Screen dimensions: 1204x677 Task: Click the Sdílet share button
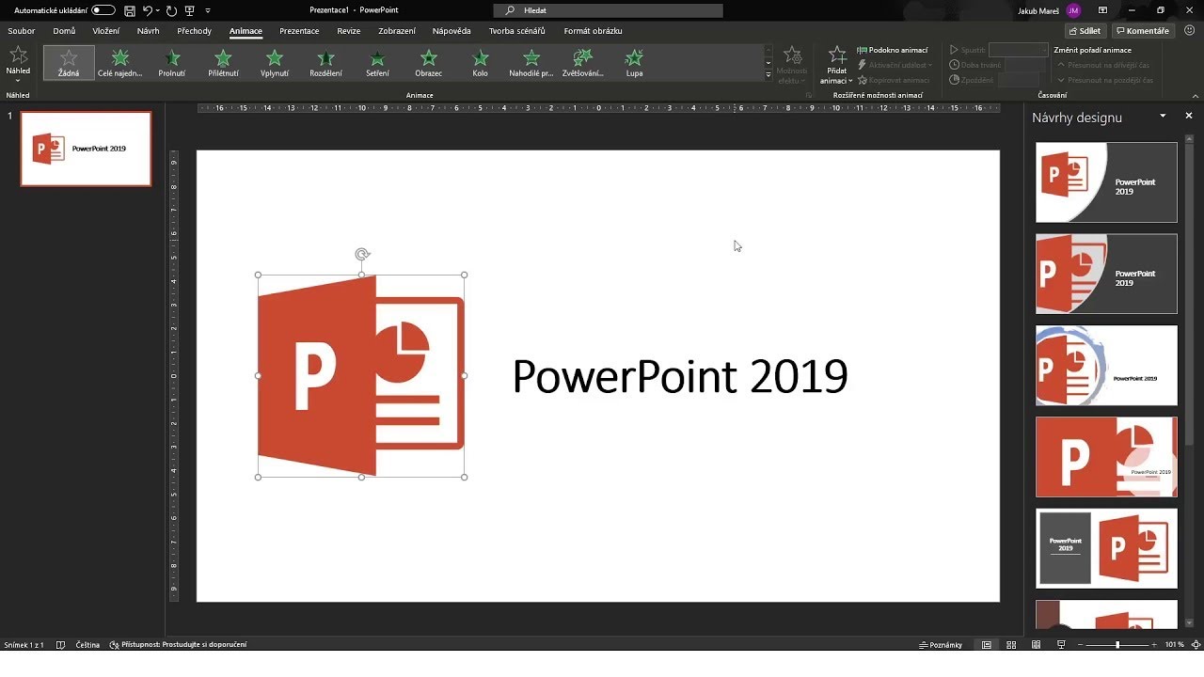[1085, 31]
